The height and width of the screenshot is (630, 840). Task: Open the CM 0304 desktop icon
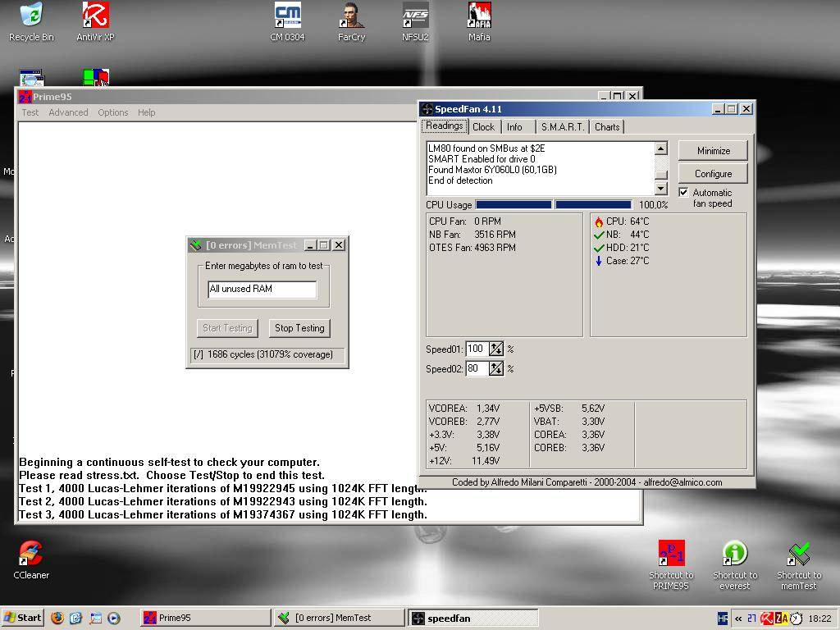pos(287,16)
